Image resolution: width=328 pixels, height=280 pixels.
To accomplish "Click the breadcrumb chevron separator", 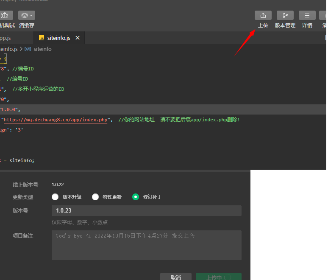I will [x=21, y=49].
